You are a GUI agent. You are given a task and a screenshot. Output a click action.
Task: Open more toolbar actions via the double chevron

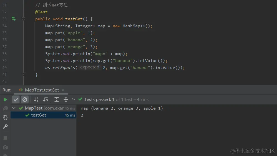[x=74, y=99]
